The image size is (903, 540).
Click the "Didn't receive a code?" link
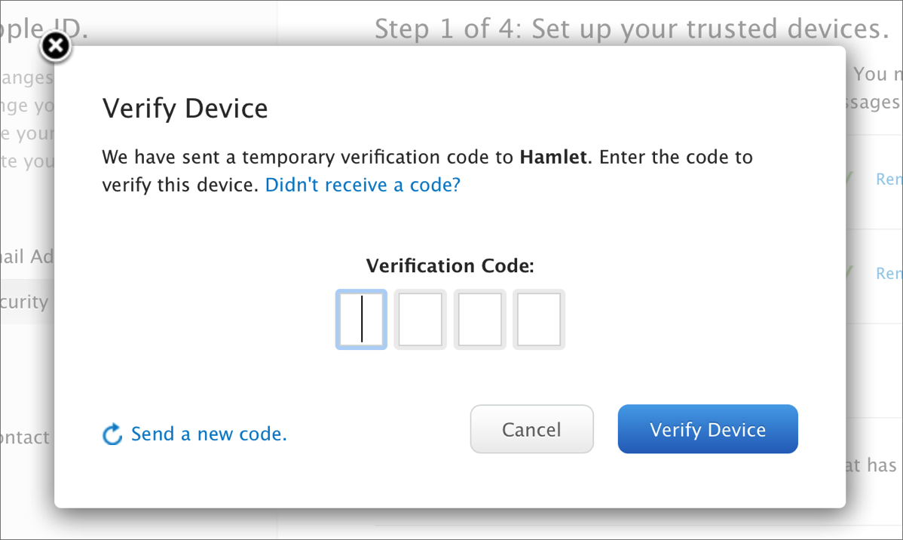(363, 185)
